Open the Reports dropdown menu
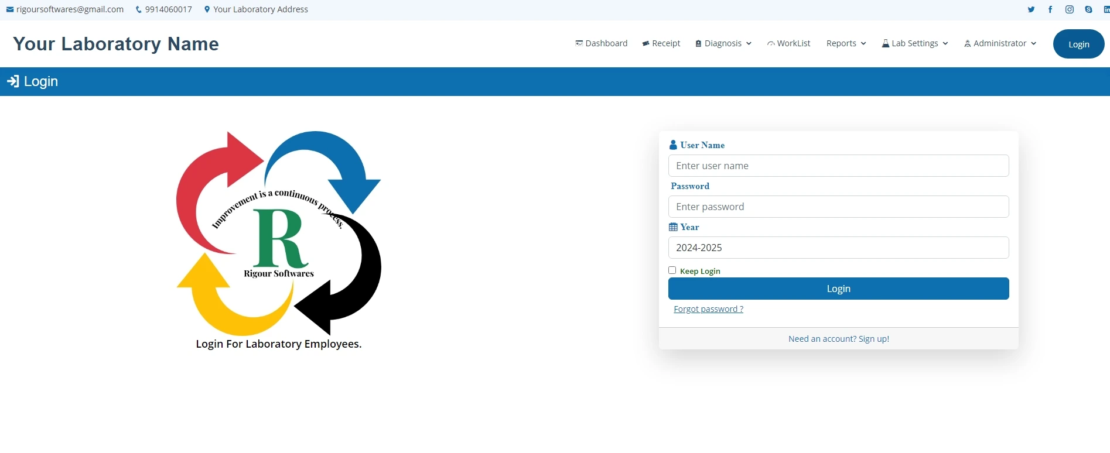Screen dimensions: 1110x453 (846, 43)
